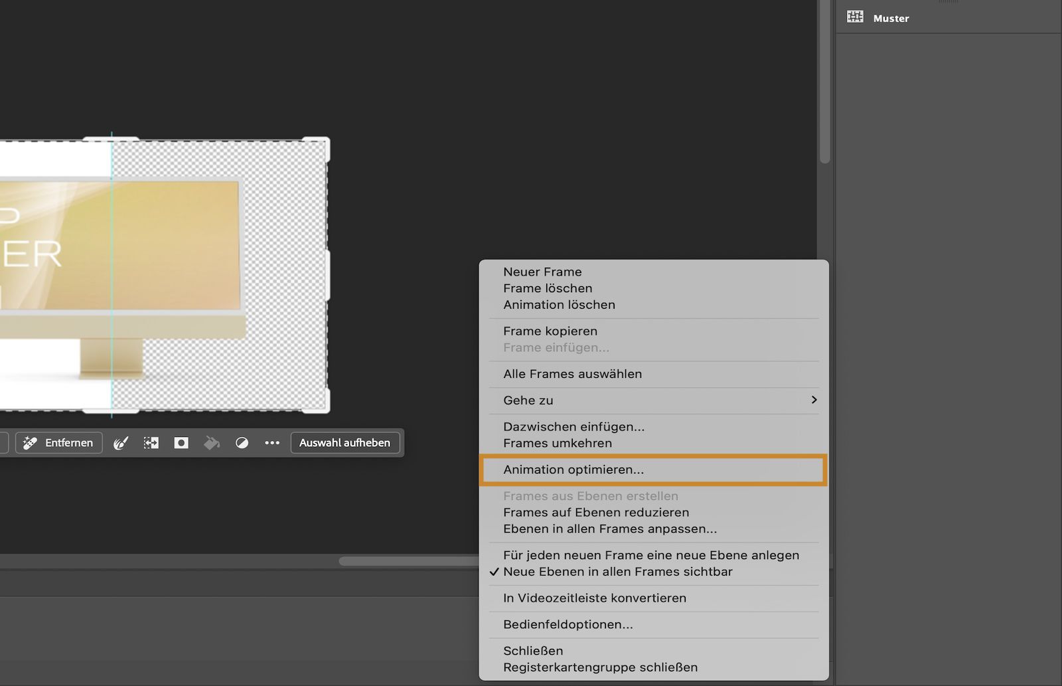Click the fill selection paint bucket icon
1062x686 pixels.
211,442
